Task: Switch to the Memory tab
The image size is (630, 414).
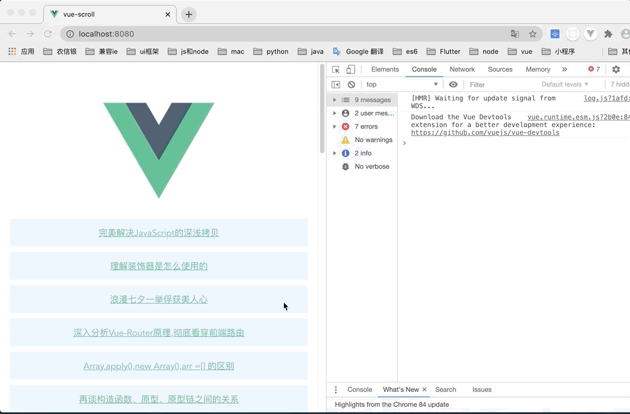Action: [x=538, y=69]
